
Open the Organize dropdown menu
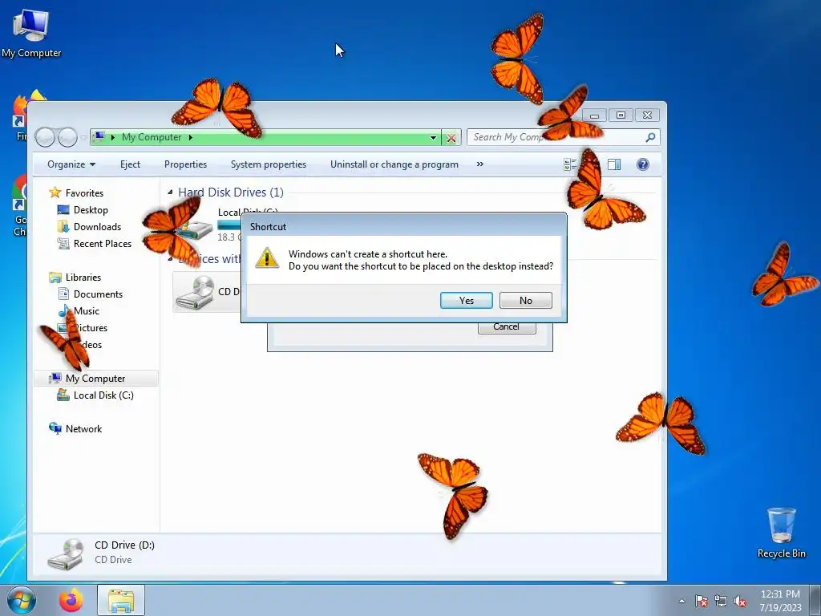tap(71, 164)
